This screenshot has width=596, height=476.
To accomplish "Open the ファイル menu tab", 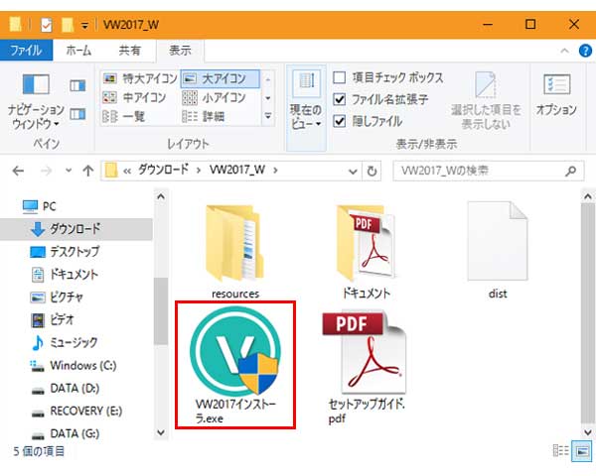I will [x=26, y=51].
